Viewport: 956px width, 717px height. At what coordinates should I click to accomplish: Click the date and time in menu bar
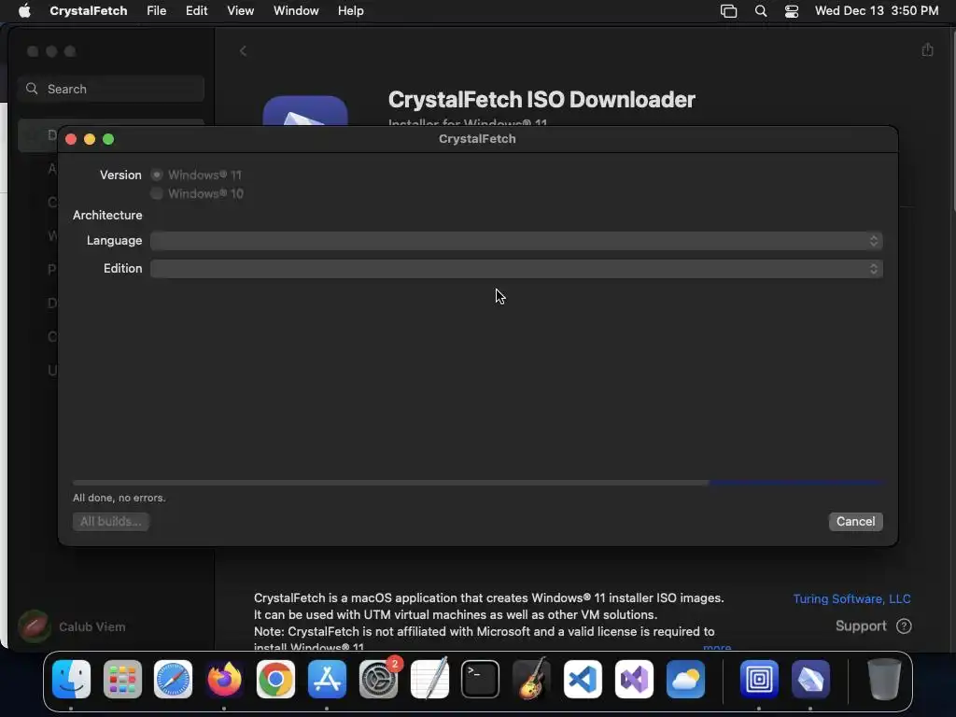(x=876, y=11)
